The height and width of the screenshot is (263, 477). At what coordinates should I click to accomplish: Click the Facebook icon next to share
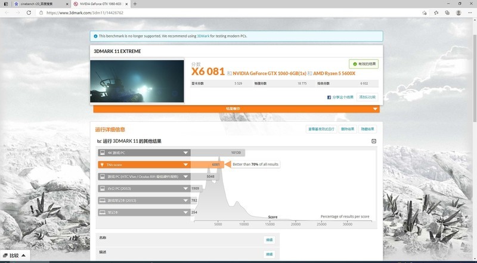pos(329,97)
